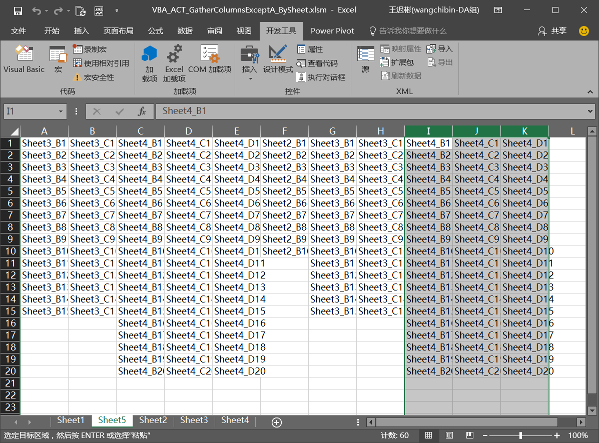Image resolution: width=599 pixels, height=443 pixels.
Task: Open the Power Pivot tab
Action: [332, 31]
